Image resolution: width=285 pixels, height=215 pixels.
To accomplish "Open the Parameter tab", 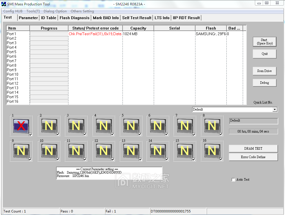I will [28, 18].
